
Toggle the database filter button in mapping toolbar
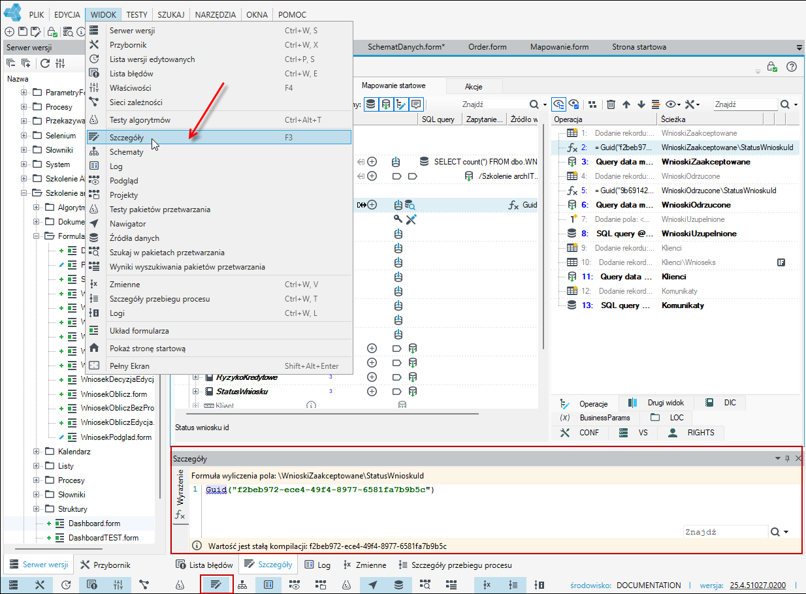[370, 104]
